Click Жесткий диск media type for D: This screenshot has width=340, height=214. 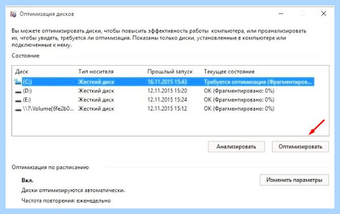coord(96,91)
